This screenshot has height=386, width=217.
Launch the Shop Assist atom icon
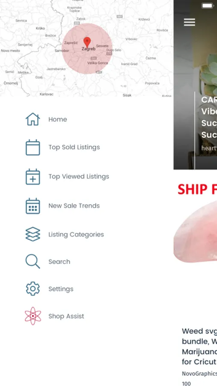(33, 316)
